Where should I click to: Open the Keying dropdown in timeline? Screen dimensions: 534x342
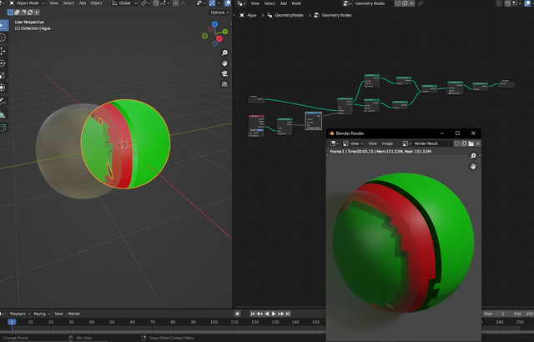click(42, 314)
